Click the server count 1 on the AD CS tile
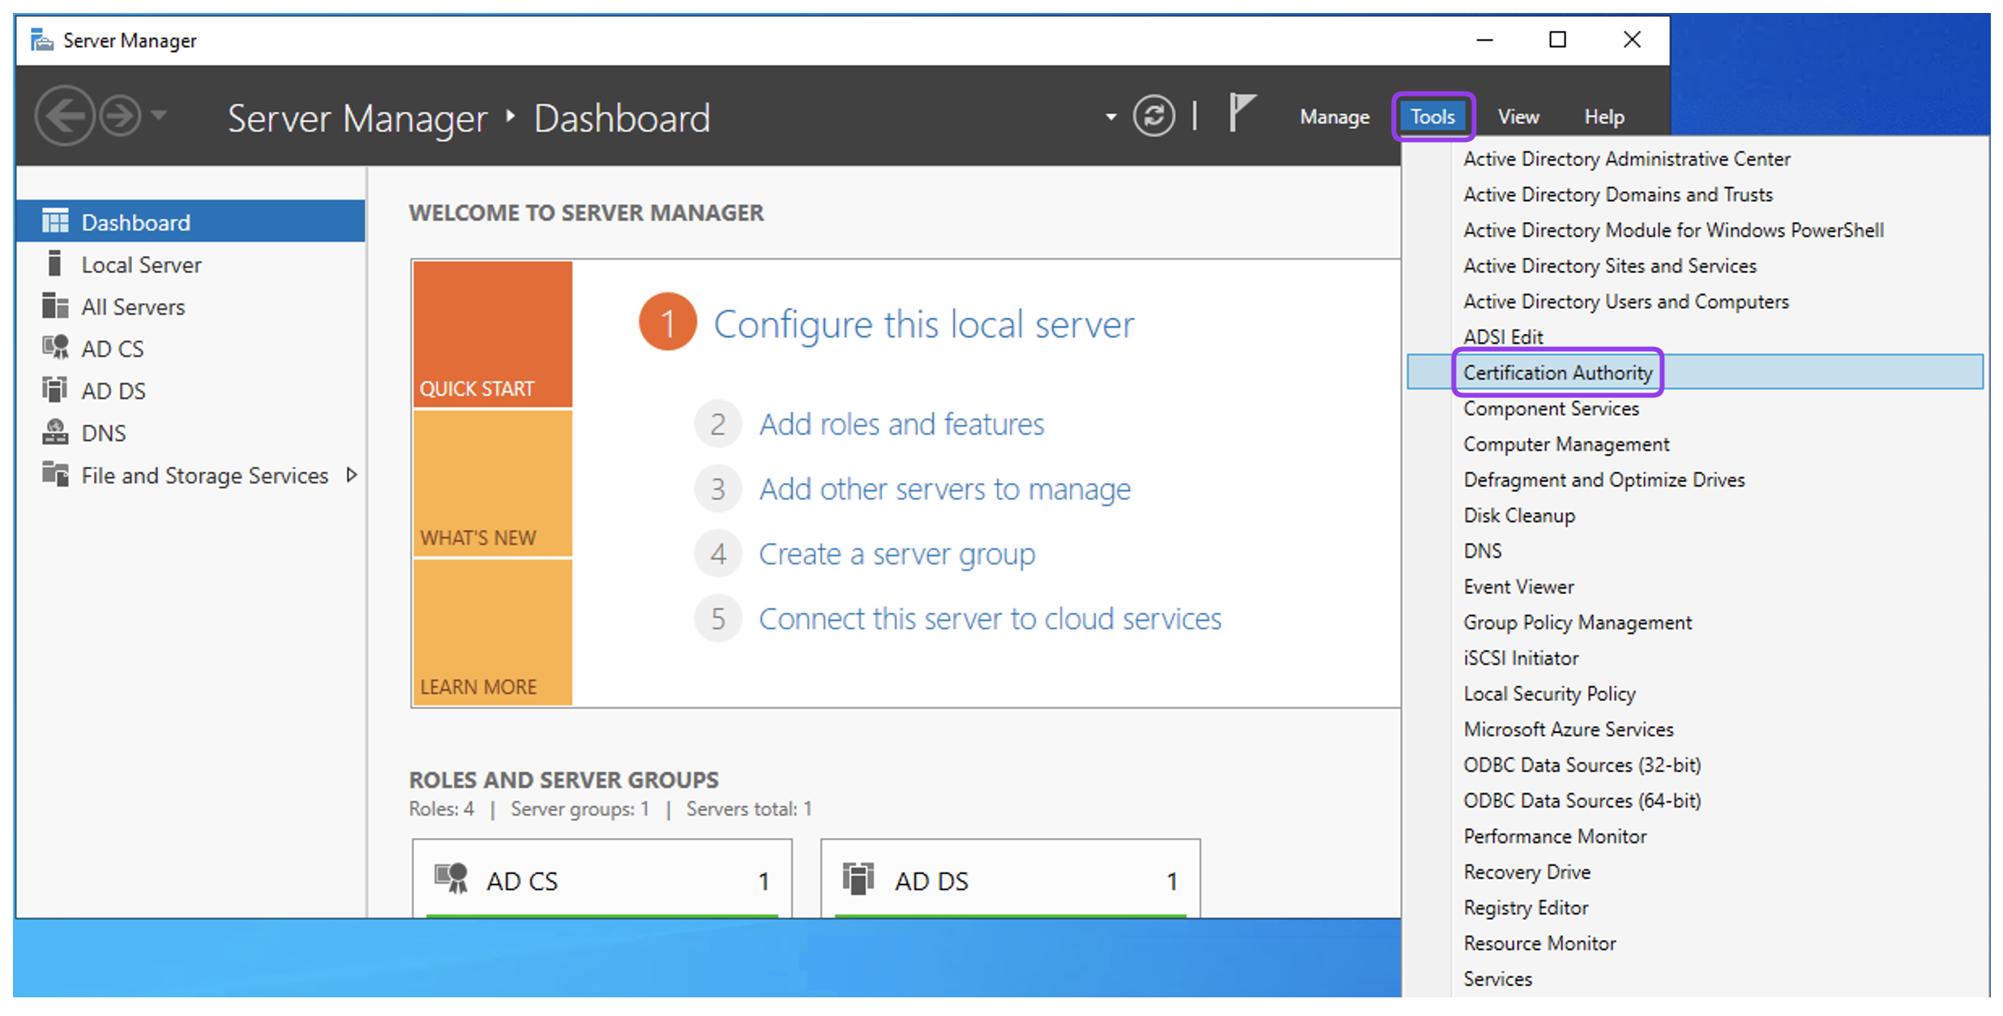The image size is (2003, 1016). click(x=764, y=881)
